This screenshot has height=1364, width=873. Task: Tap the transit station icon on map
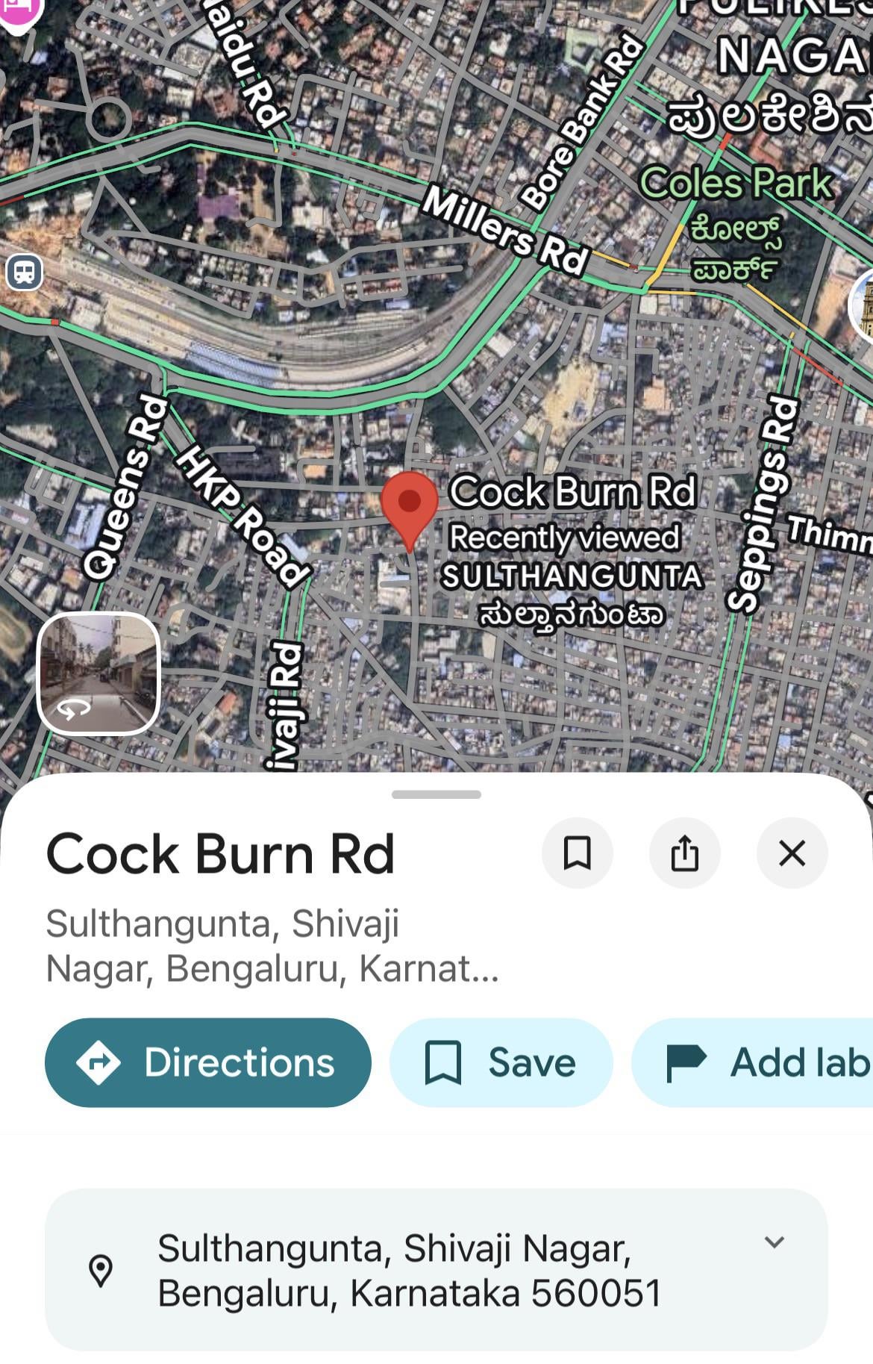tap(25, 273)
